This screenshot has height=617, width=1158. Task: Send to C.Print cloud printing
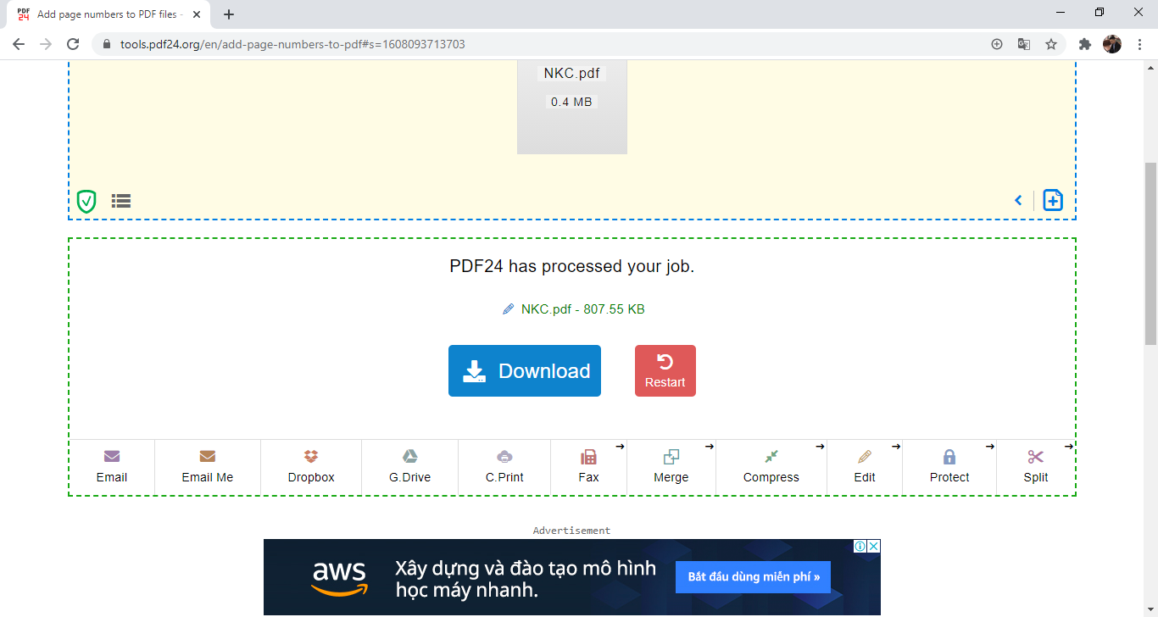(504, 467)
